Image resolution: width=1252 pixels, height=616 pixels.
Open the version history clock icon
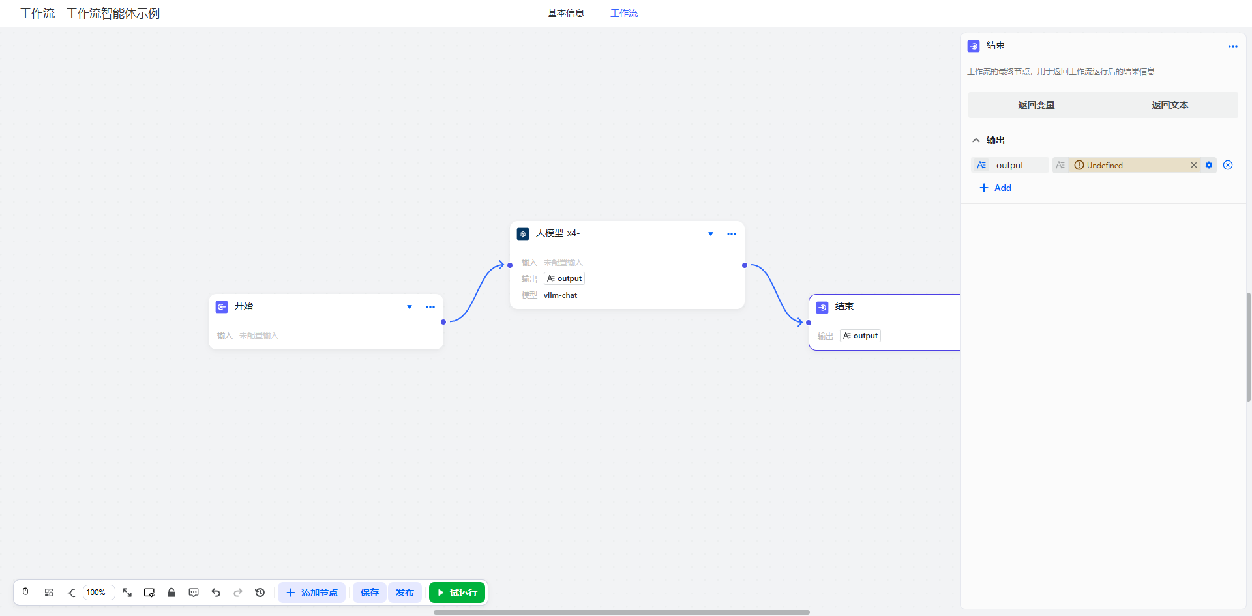260,593
